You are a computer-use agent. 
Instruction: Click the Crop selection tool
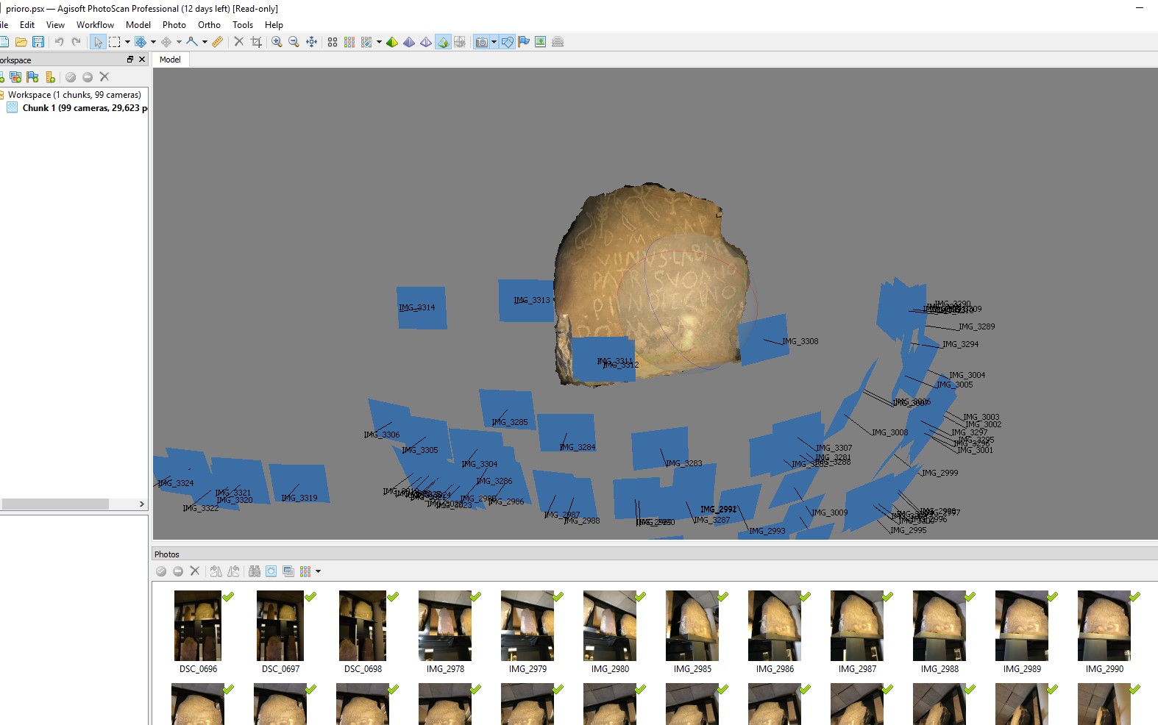tap(256, 42)
